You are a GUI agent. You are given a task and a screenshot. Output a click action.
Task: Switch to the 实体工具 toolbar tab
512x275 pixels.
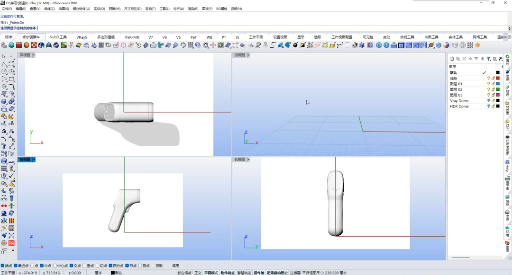pyautogui.click(x=455, y=37)
